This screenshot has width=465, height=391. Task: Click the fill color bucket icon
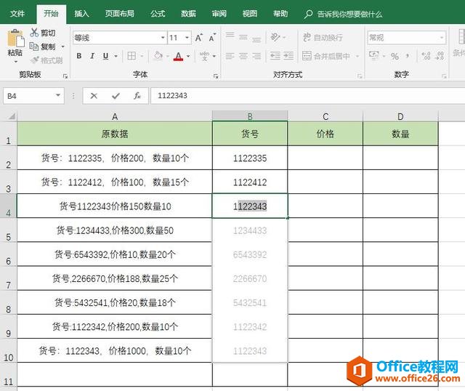point(158,56)
